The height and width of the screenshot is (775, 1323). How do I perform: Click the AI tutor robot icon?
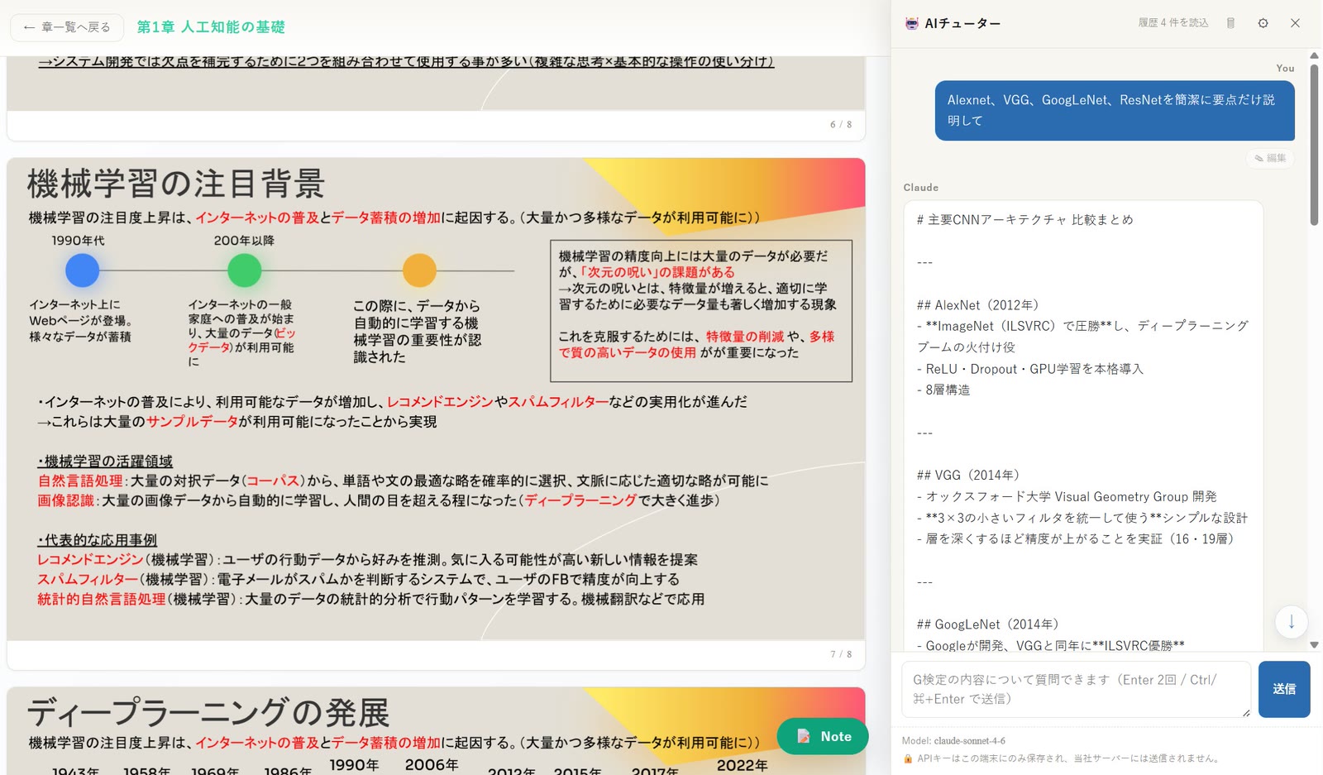[911, 23]
